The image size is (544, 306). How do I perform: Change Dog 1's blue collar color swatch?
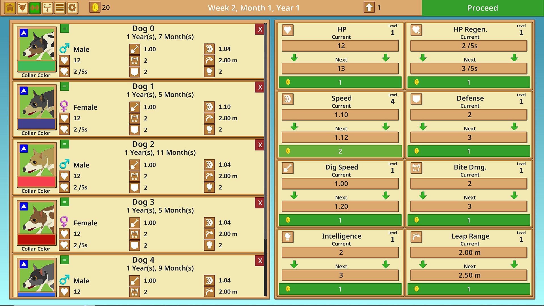pos(37,124)
